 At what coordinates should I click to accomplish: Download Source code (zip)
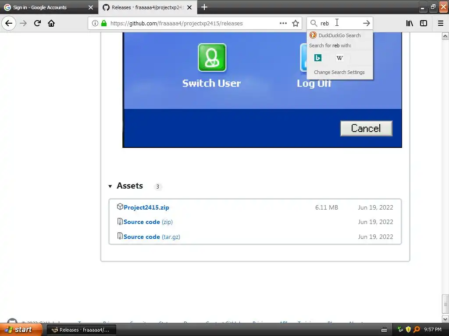(148, 222)
